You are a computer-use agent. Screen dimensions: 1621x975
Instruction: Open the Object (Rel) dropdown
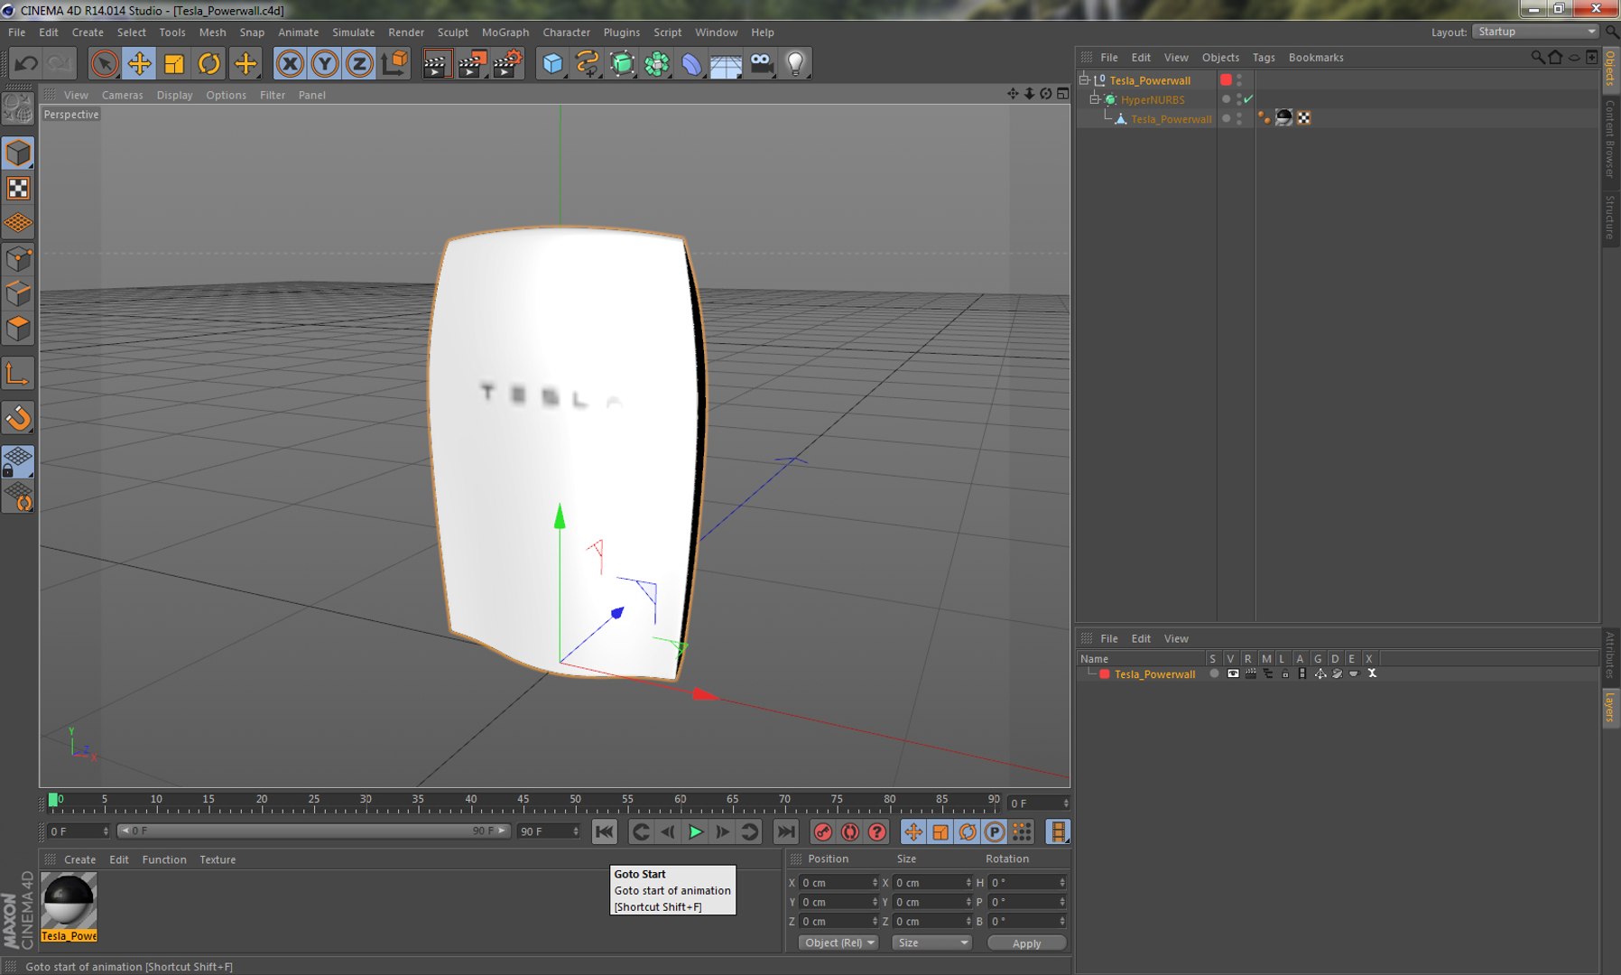click(x=838, y=942)
